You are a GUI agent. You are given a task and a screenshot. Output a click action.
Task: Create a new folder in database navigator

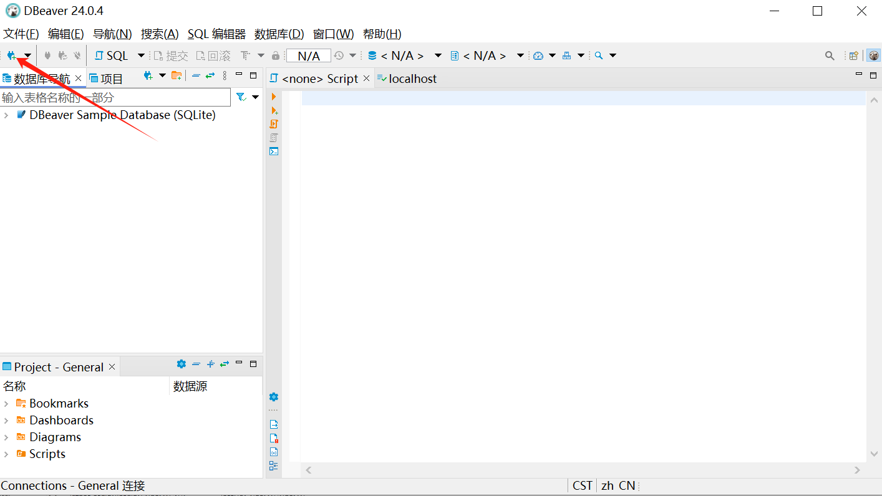point(177,76)
